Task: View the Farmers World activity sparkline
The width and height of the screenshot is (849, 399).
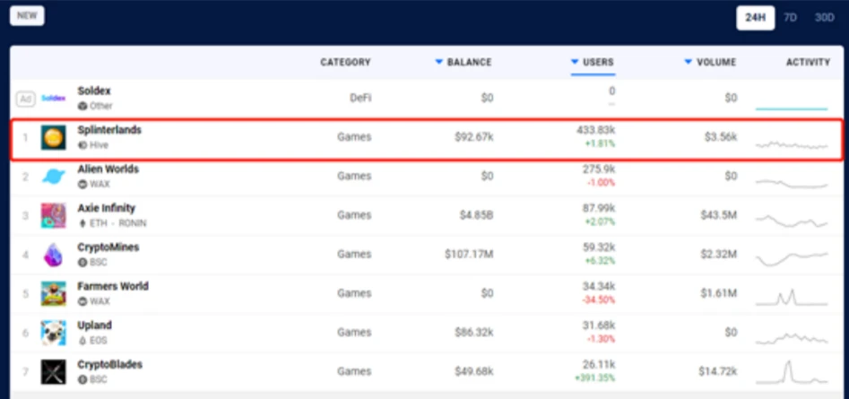Action: [792, 297]
